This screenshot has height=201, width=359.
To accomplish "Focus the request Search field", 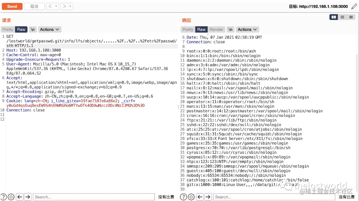I will pos(94,197).
